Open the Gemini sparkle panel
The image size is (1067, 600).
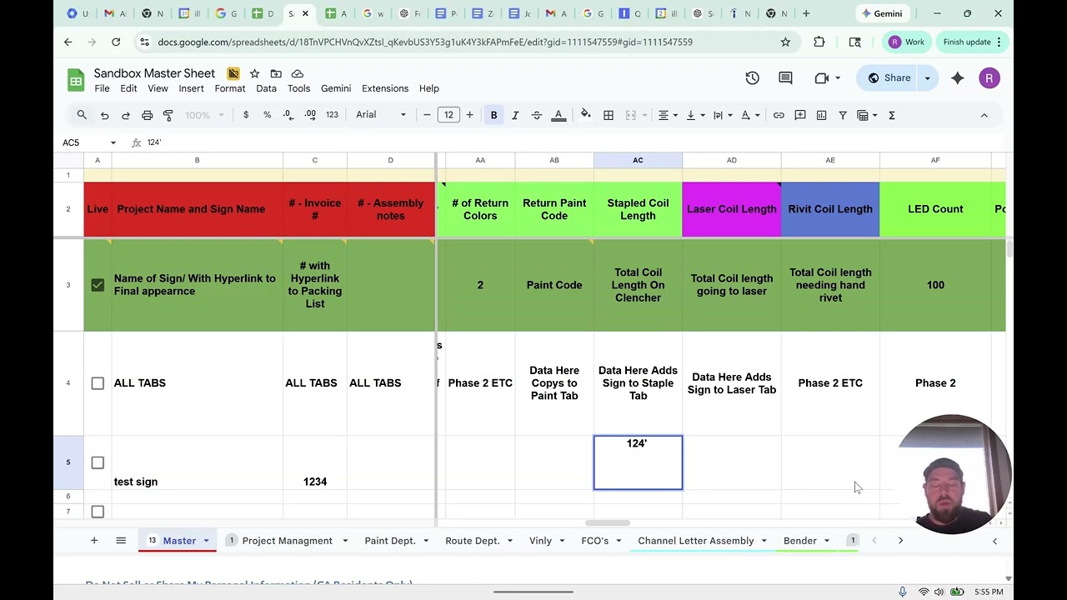tap(957, 78)
